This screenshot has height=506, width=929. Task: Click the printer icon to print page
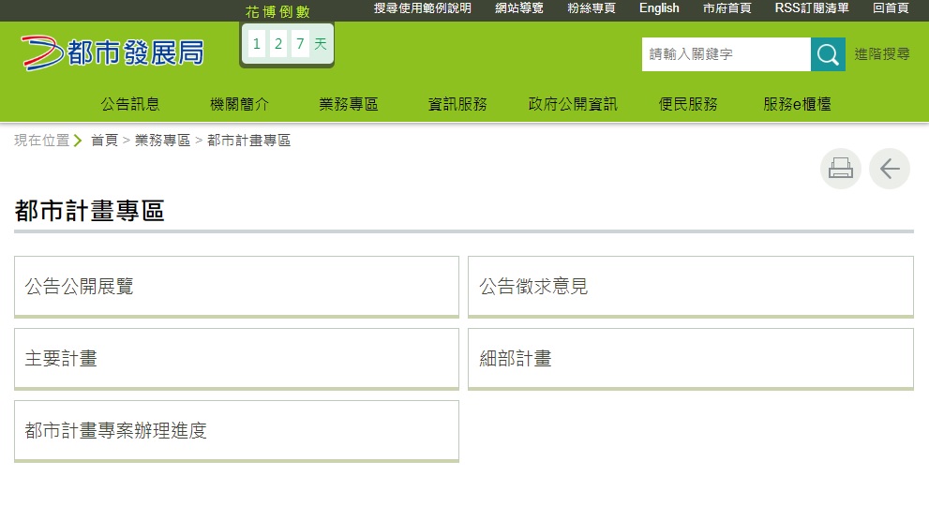[840, 169]
